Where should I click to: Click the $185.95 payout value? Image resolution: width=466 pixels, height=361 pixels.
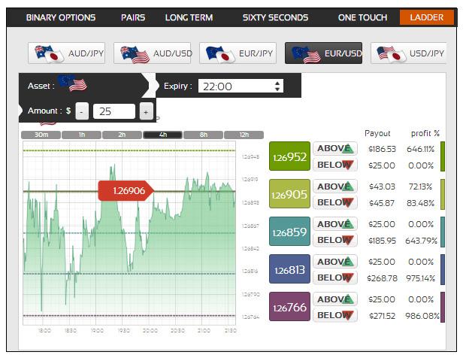click(x=382, y=241)
